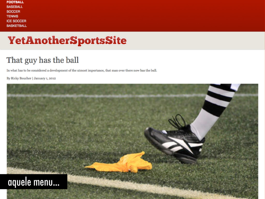Click the black shoelaces on the referee's shoe
The width and height of the screenshot is (265, 199).
177,121
